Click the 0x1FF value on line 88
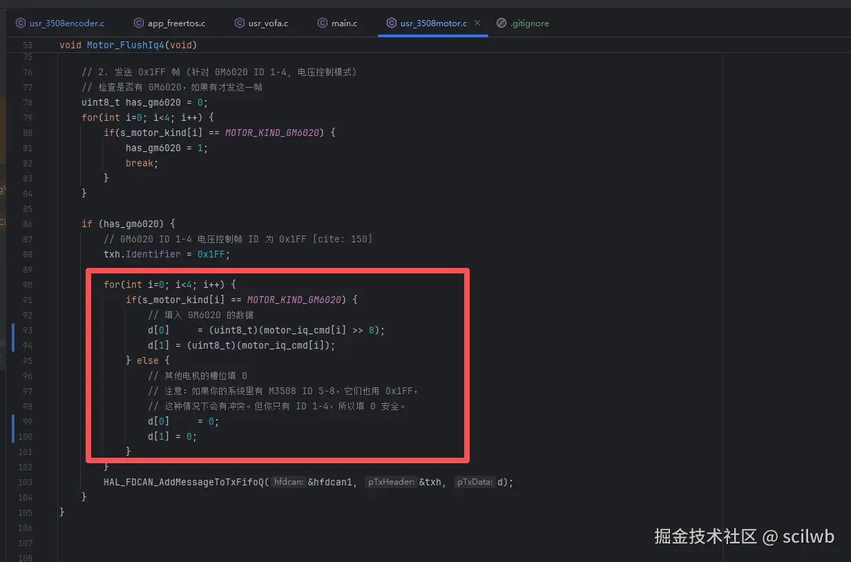The image size is (851, 562). pos(211,254)
